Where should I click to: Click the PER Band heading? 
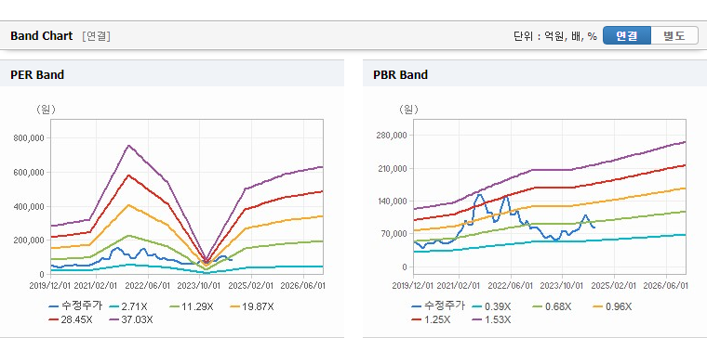[37, 74]
